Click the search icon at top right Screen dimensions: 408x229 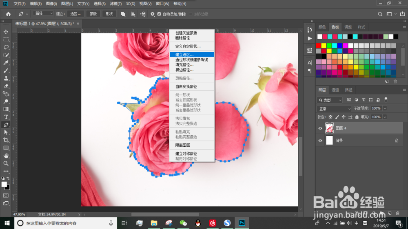tap(380, 14)
